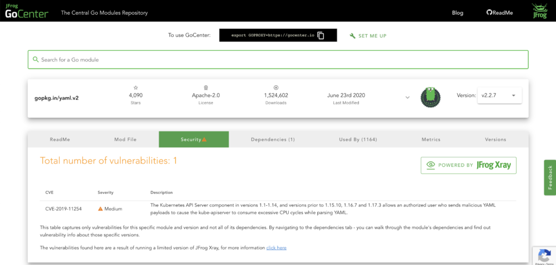Select the Metrics tab
556x265 pixels.
click(431, 140)
